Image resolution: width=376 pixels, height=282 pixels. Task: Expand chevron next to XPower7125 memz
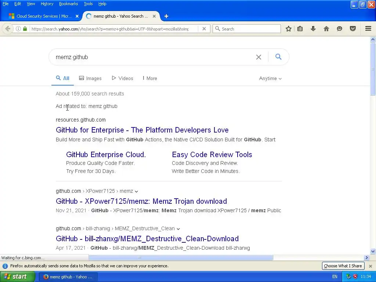137,191
